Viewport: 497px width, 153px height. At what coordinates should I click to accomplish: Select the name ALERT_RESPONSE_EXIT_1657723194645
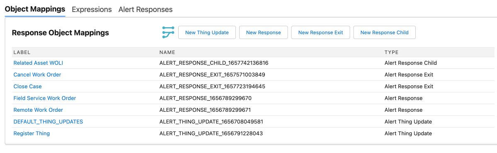(212, 87)
